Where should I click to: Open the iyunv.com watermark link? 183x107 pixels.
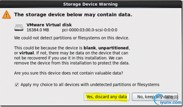point(170,102)
